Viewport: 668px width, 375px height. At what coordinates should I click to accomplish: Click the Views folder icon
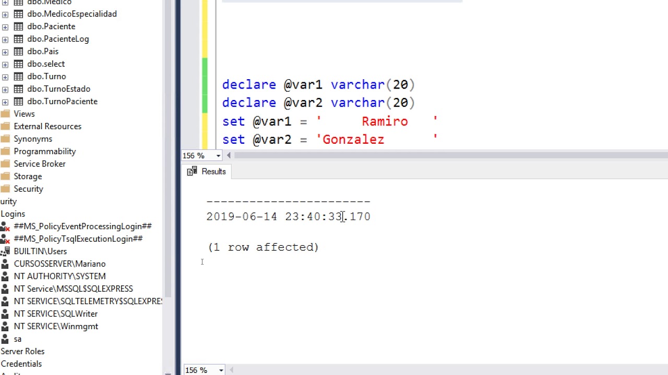point(5,114)
